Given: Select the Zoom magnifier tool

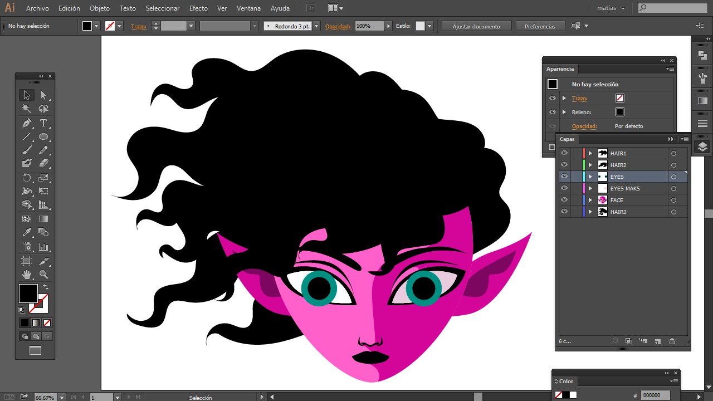Looking at the screenshot, I should coord(43,275).
